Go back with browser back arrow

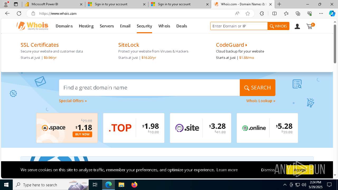click(7, 13)
